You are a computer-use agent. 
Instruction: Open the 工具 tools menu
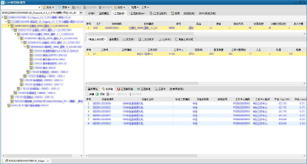coord(145,7)
